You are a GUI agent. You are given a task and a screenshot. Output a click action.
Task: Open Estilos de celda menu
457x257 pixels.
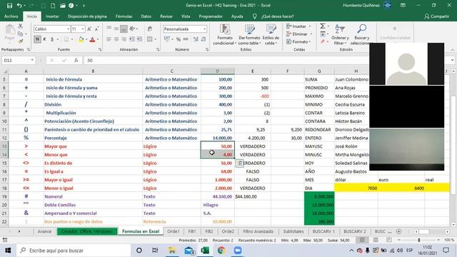[x=271, y=34]
